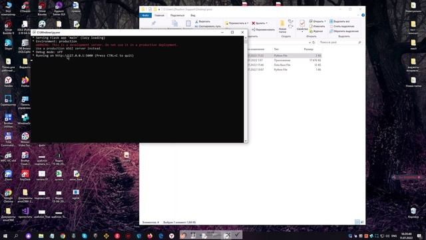This screenshot has width=426, height=240.
Task: Open Chrome from the taskbar
Action: pyautogui.click(x=63, y=235)
